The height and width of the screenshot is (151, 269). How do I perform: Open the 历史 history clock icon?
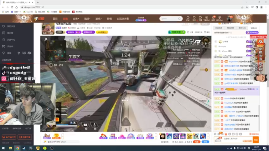coord(188,18)
